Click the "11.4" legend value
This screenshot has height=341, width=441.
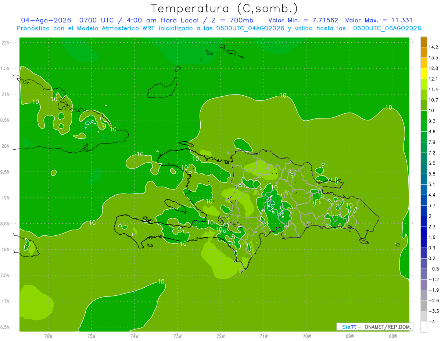(433, 89)
